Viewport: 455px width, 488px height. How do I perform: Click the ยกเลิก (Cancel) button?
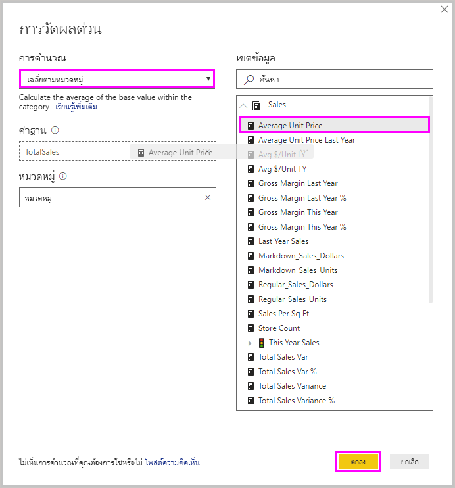[x=410, y=462]
